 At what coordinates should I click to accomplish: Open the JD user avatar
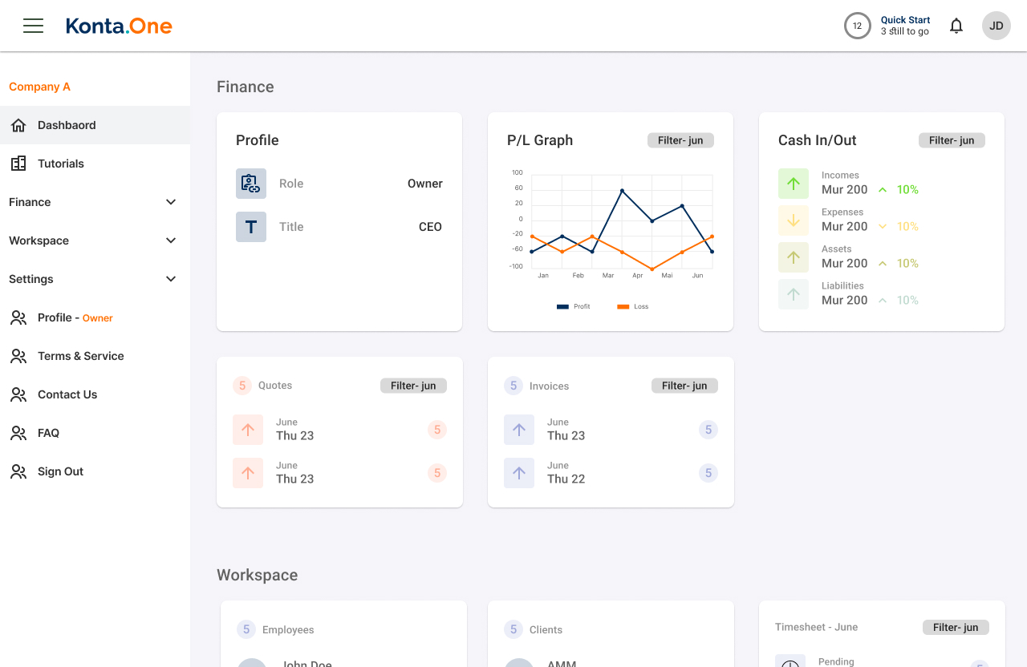pos(996,26)
